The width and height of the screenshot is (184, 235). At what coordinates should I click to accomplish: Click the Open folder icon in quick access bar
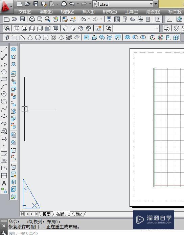tap(27, 4)
